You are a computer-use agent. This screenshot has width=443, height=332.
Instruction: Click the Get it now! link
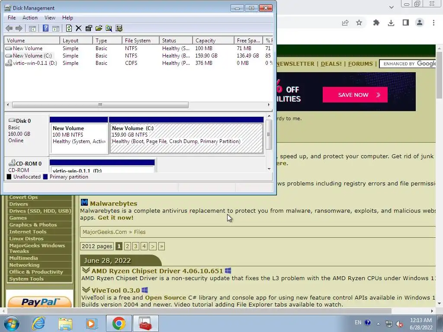116,218
